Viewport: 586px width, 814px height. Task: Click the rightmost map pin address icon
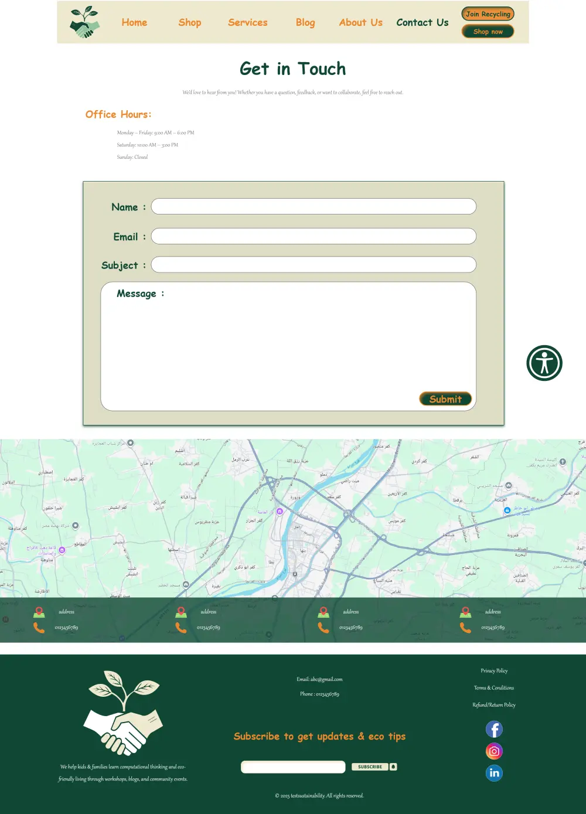click(466, 612)
